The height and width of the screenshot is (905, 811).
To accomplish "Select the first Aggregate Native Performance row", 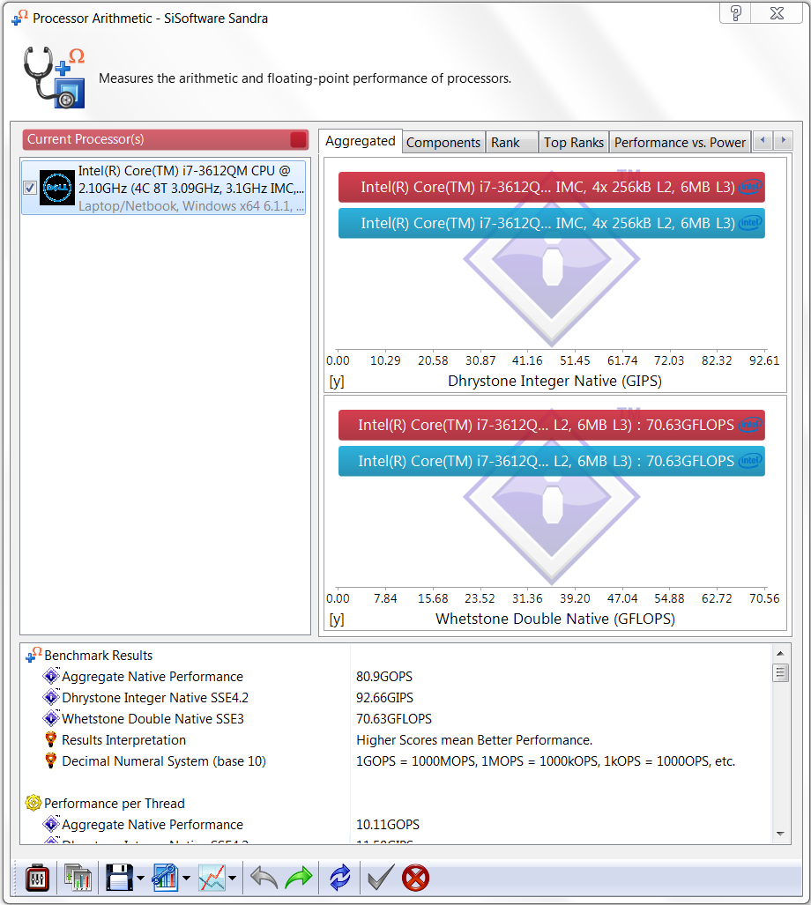I will pyautogui.click(x=153, y=677).
